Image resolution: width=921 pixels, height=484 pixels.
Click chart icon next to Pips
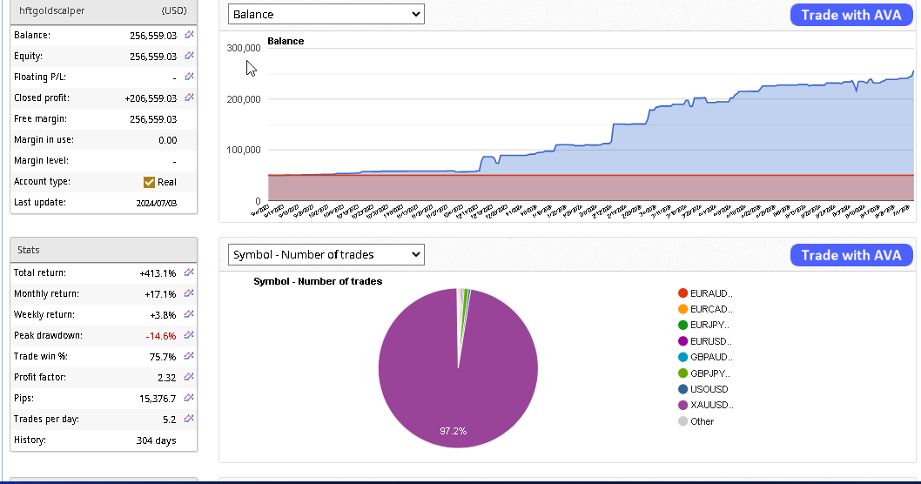pyautogui.click(x=189, y=398)
